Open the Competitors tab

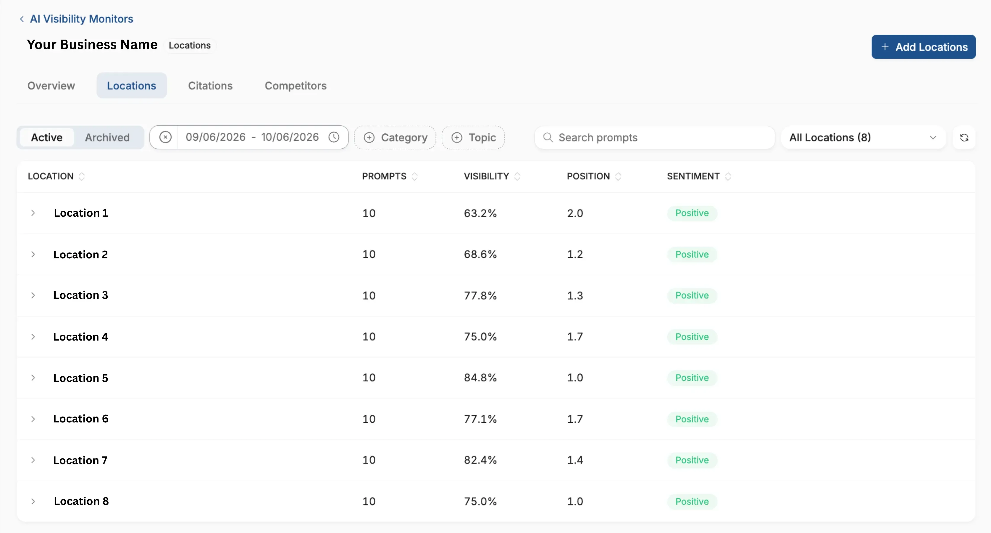coord(296,86)
